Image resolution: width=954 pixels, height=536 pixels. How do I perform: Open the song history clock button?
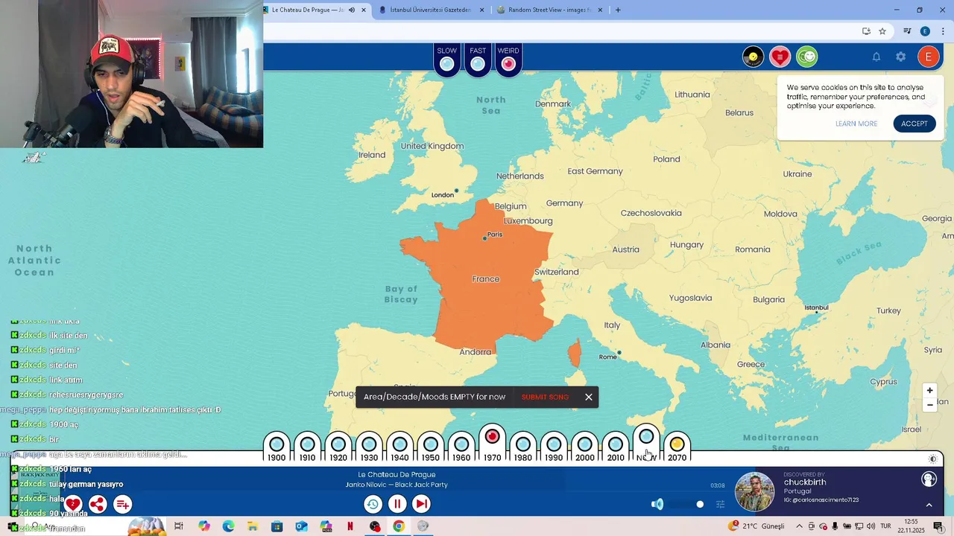click(x=373, y=504)
